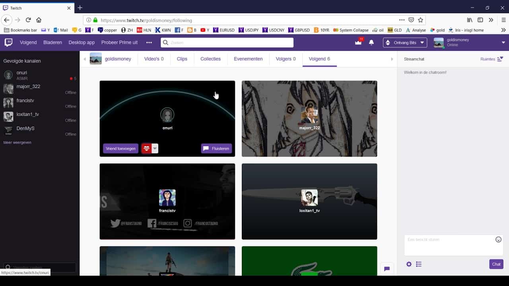Open the notifications bell
This screenshot has height=286, width=509.
point(371,43)
